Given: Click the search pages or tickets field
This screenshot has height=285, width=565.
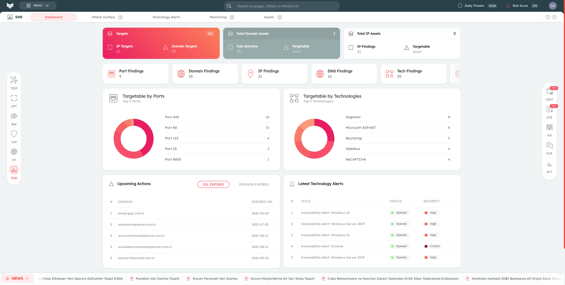Looking at the screenshot, I should click(286, 6).
